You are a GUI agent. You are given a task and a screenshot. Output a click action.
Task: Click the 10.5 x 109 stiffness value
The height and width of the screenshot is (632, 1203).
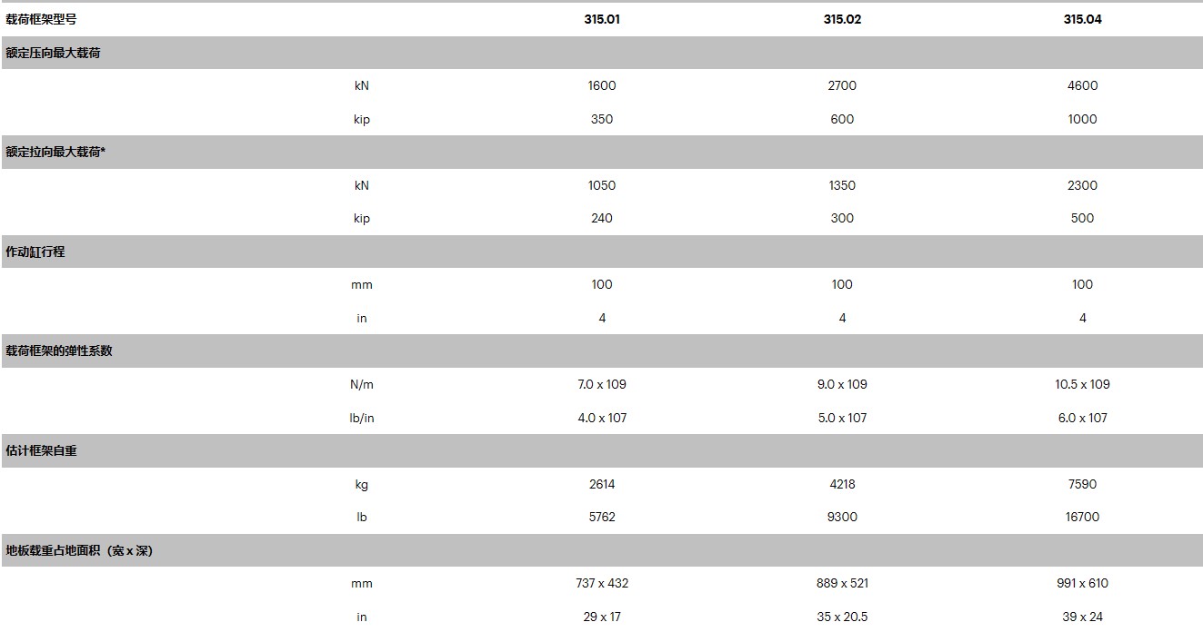(1082, 384)
